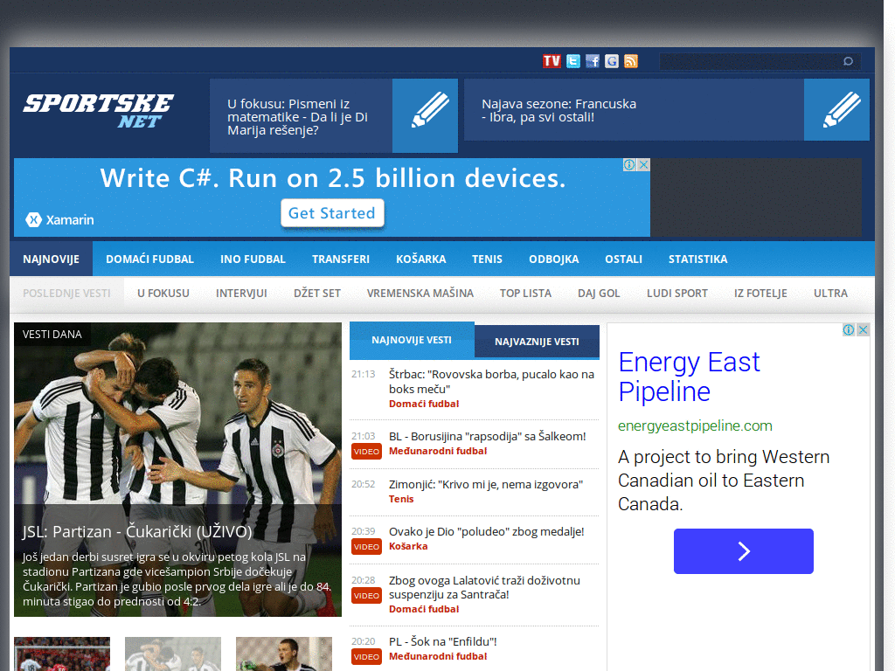Open the Ostali section
This screenshot has width=895, height=671.
click(623, 259)
